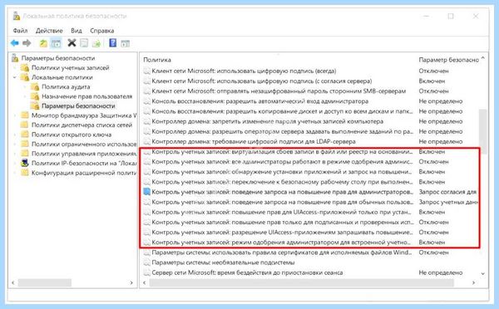Select Назначение прав пользователя in the tree
The width and height of the screenshot is (499, 309).
click(x=86, y=96)
